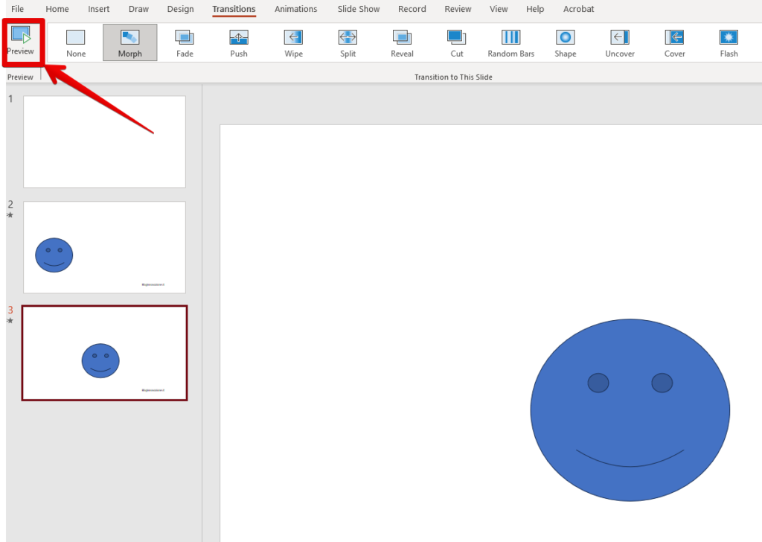
Task: Apply the Morph transition
Action: coord(130,42)
